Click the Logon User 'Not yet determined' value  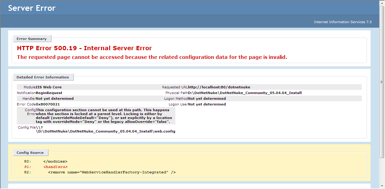[207, 104]
